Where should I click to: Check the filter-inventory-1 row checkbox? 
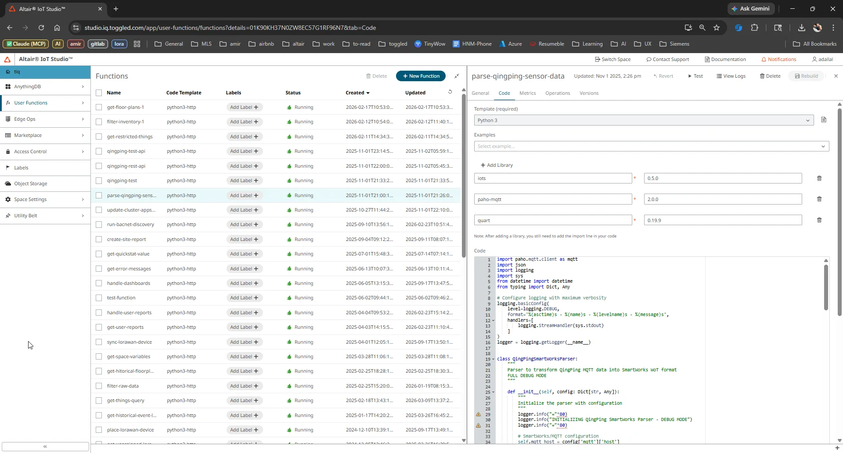coord(99,122)
